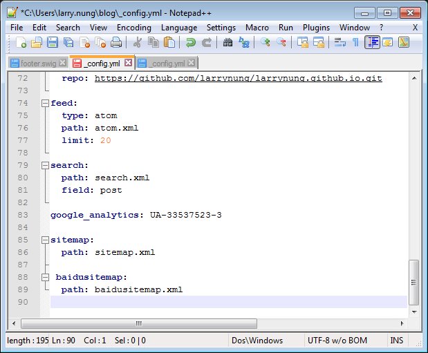This screenshot has height=353, width=428.
Task: Place cursor on empty line 90
Action: 229,302
